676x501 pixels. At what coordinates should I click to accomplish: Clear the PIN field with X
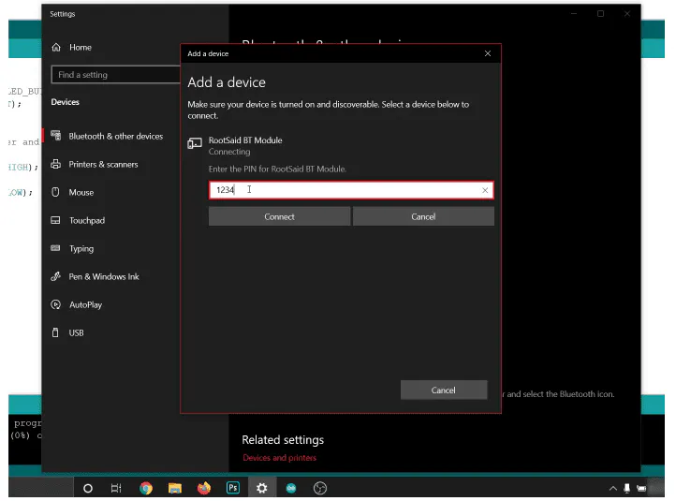coord(485,190)
